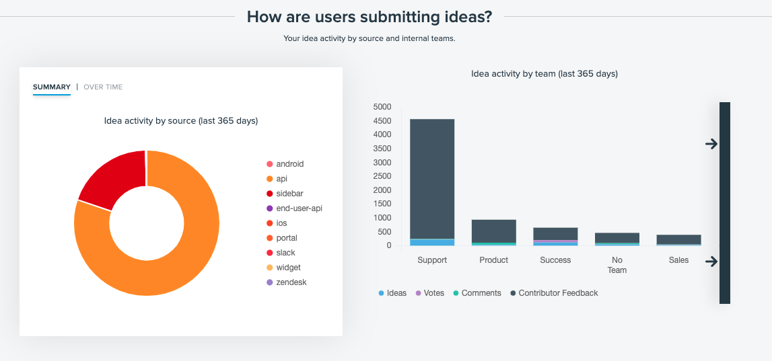This screenshot has height=361, width=772.
Task: Toggle the android legend dot
Action: [x=269, y=164]
